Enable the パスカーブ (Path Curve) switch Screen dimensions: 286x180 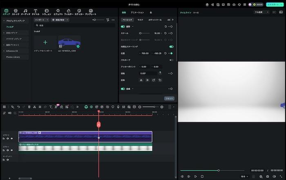coord(171,60)
